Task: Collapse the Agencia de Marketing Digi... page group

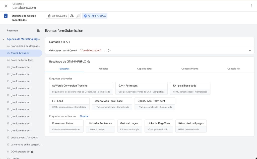Action: (x=3, y=39)
